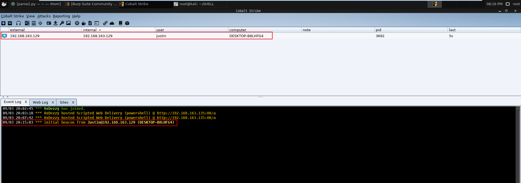521x183 pixels.
Task: Open the Kali dragon applications menu icon
Action: point(4,4)
